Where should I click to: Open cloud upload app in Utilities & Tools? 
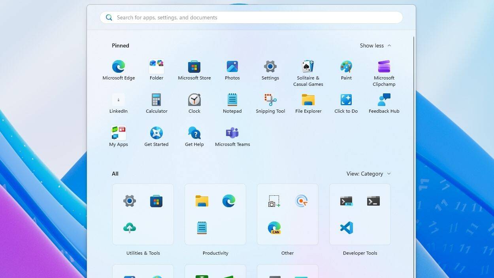(x=130, y=228)
